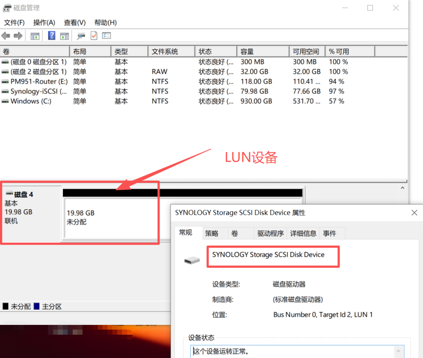Click the rescan disks toolbar icon
Image resolution: width=423 pixels, height=358 pixels.
point(81,36)
